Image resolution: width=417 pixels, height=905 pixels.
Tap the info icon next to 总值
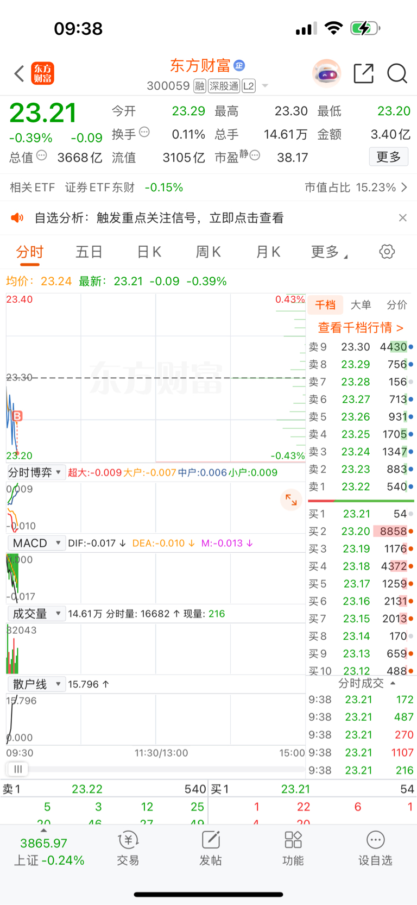(42, 155)
